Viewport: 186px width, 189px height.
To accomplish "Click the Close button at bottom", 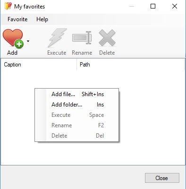I will [162, 178].
